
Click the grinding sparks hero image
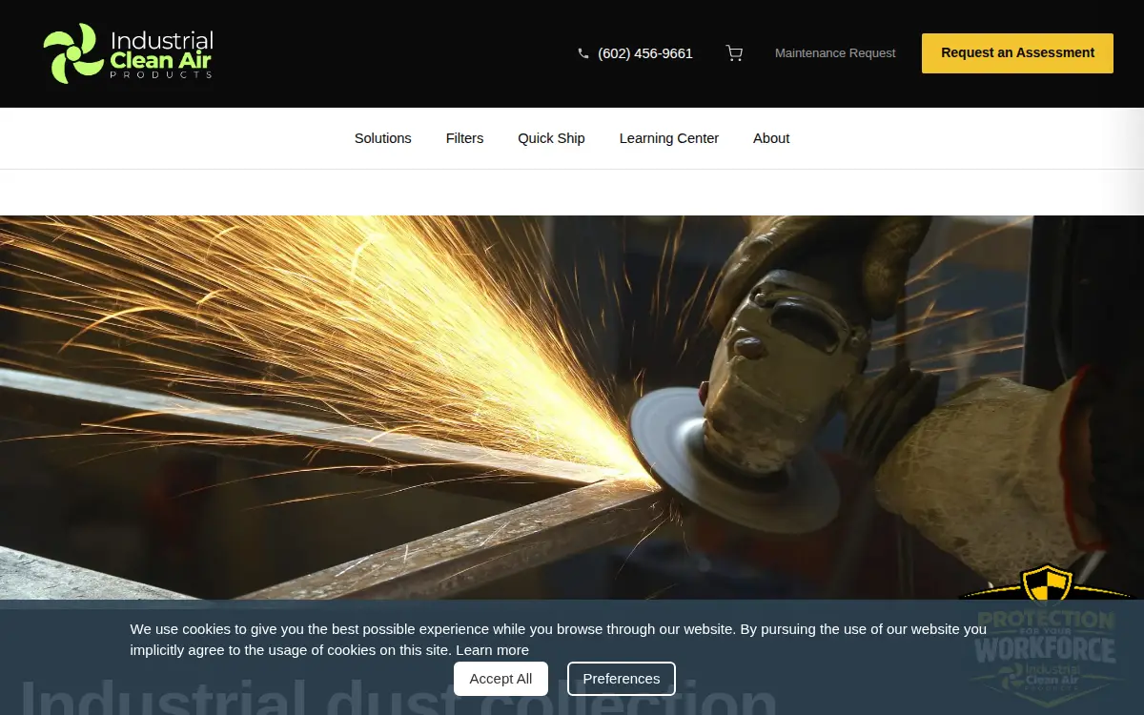point(572,408)
